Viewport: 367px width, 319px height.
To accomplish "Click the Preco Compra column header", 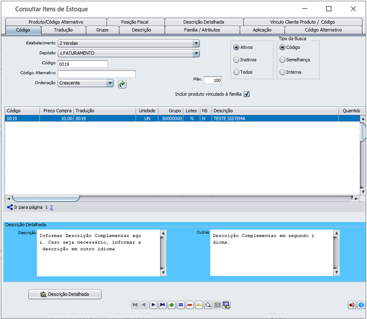I will [x=57, y=111].
